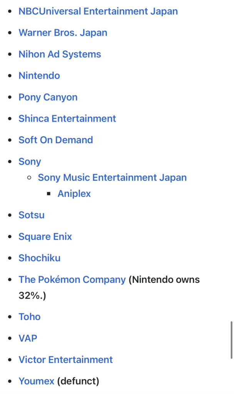Image resolution: width=234 pixels, height=394 pixels.
Task: Open the Warner Bros. Japan link
Action: tap(63, 33)
